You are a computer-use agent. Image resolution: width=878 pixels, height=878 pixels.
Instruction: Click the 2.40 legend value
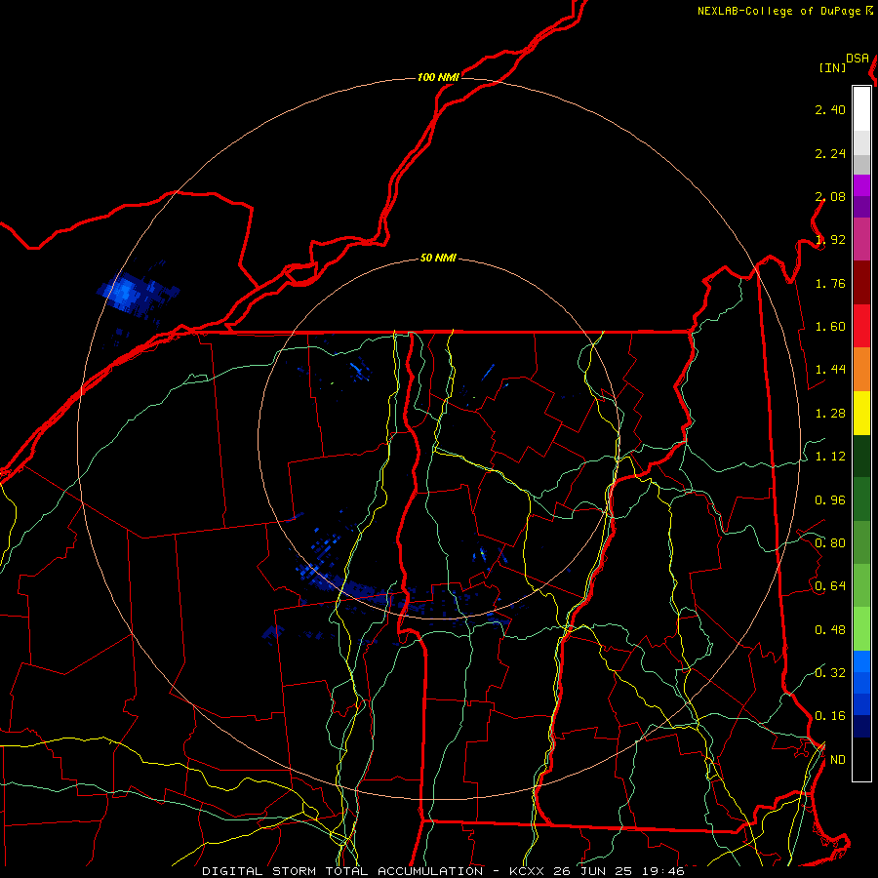coord(830,109)
